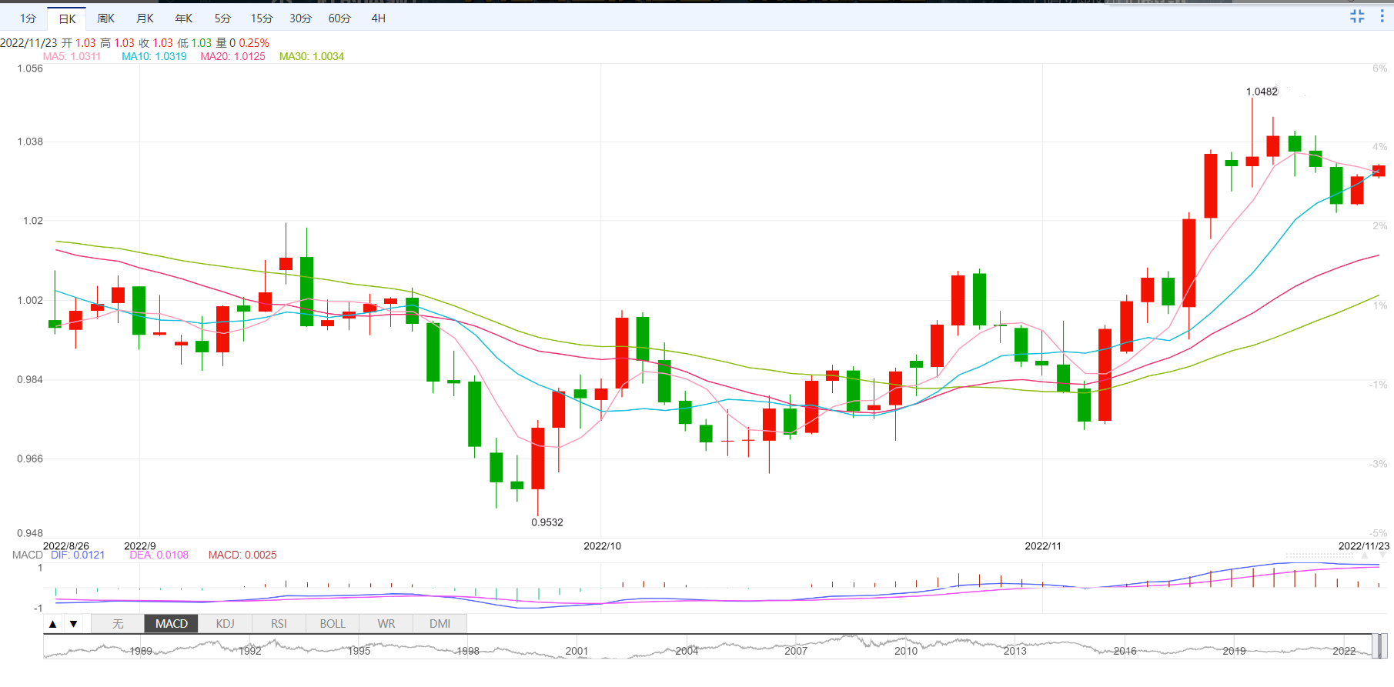1394x687 pixels.
Task: Click the gray up triangle under 2022/11/23
Action: click(1366, 555)
